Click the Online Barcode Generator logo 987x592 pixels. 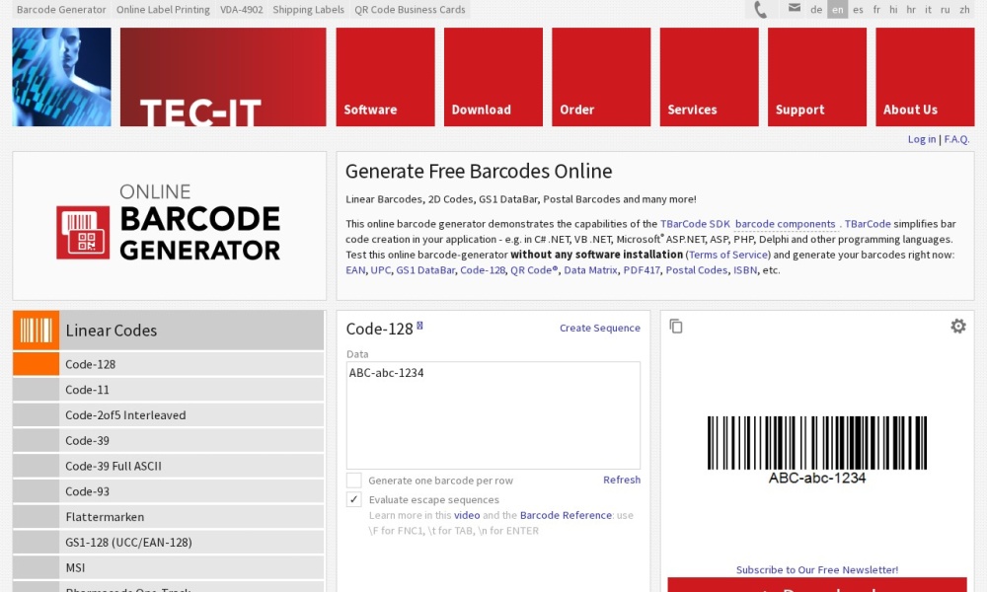(x=169, y=226)
